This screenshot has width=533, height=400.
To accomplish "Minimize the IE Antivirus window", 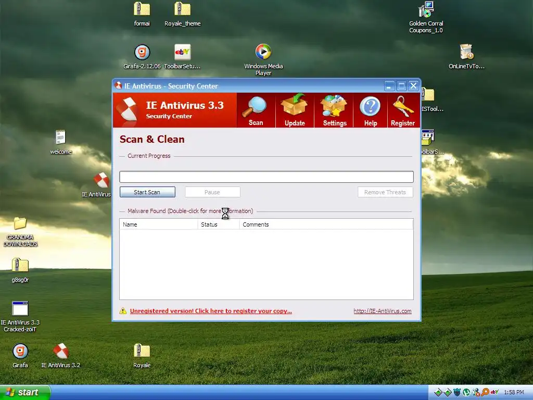I will tap(389, 86).
